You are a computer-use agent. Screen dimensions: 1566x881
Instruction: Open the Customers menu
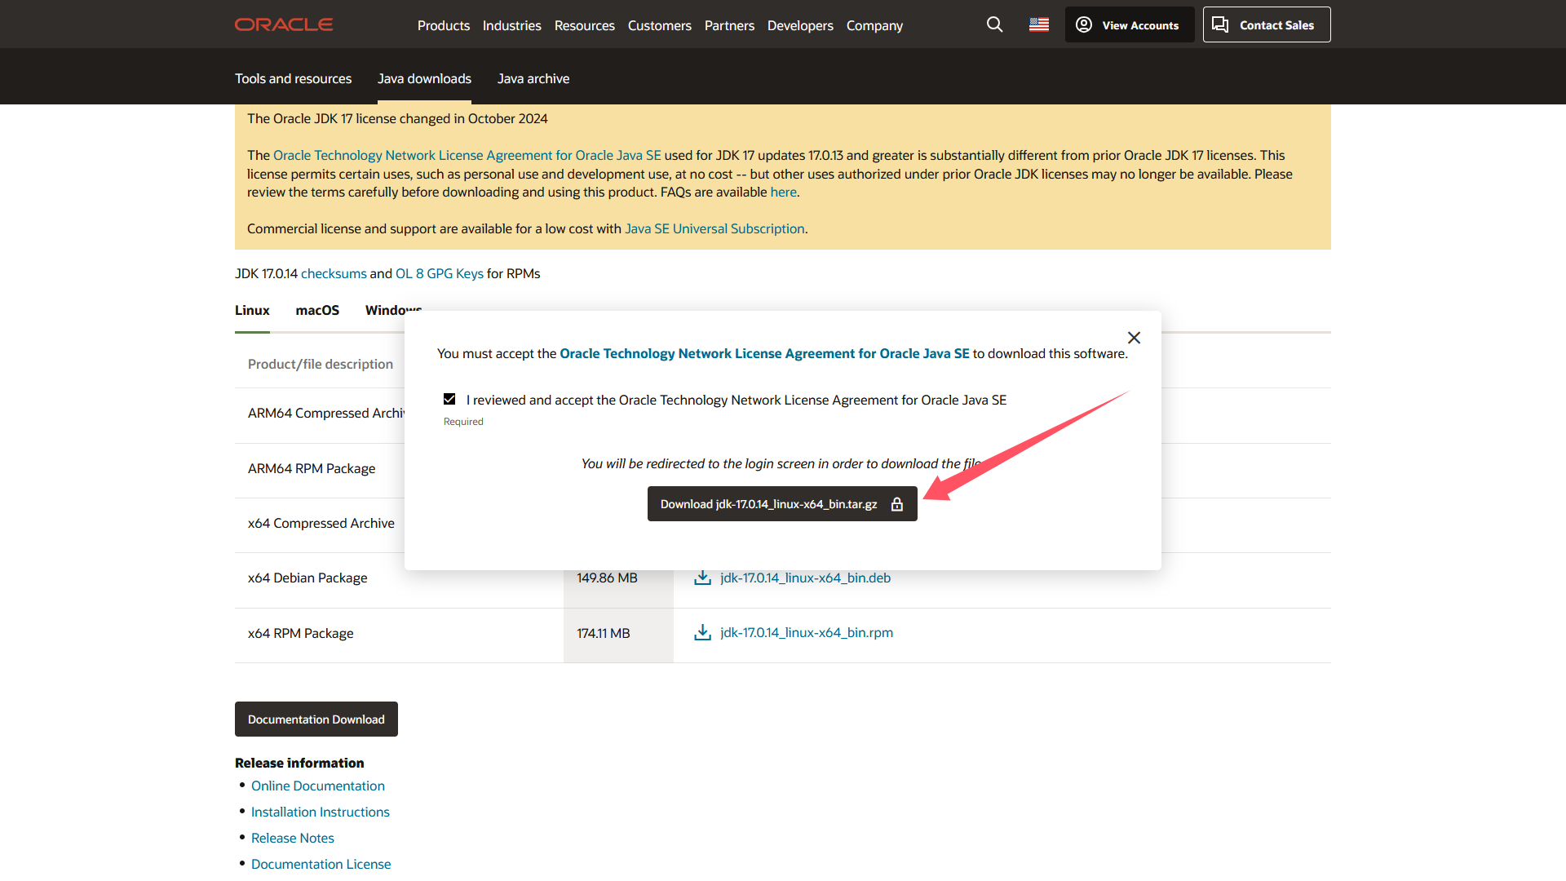[660, 25]
